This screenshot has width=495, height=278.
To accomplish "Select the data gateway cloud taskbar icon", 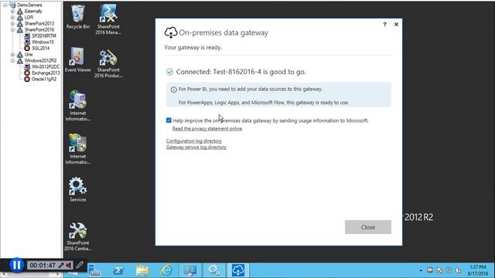I will [x=238, y=270].
